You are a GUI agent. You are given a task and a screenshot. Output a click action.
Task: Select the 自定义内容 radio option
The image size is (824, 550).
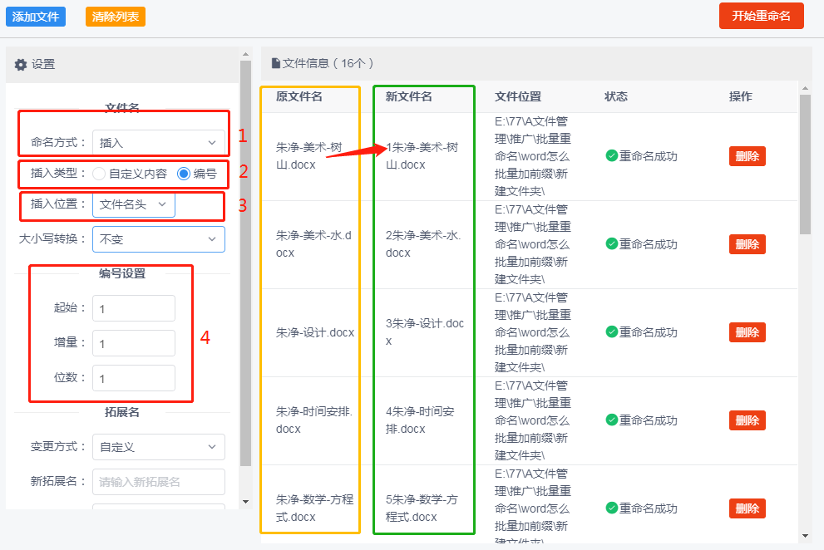tap(99, 174)
